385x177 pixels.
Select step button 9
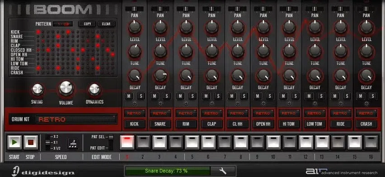257,142
